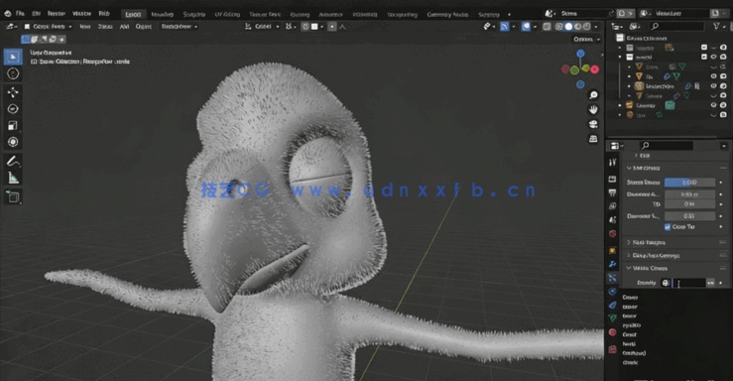The image size is (733, 381).
Task: Open the Modifiers wrench properties tab
Action: [612, 264]
